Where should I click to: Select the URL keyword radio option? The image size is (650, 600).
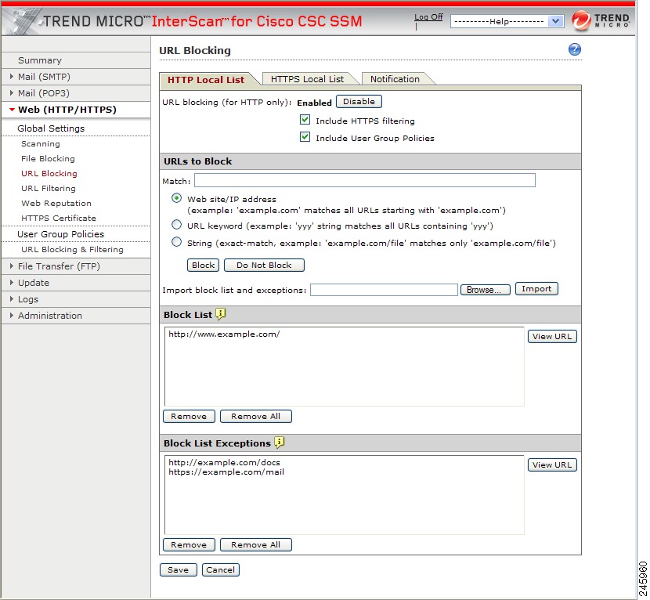click(176, 225)
